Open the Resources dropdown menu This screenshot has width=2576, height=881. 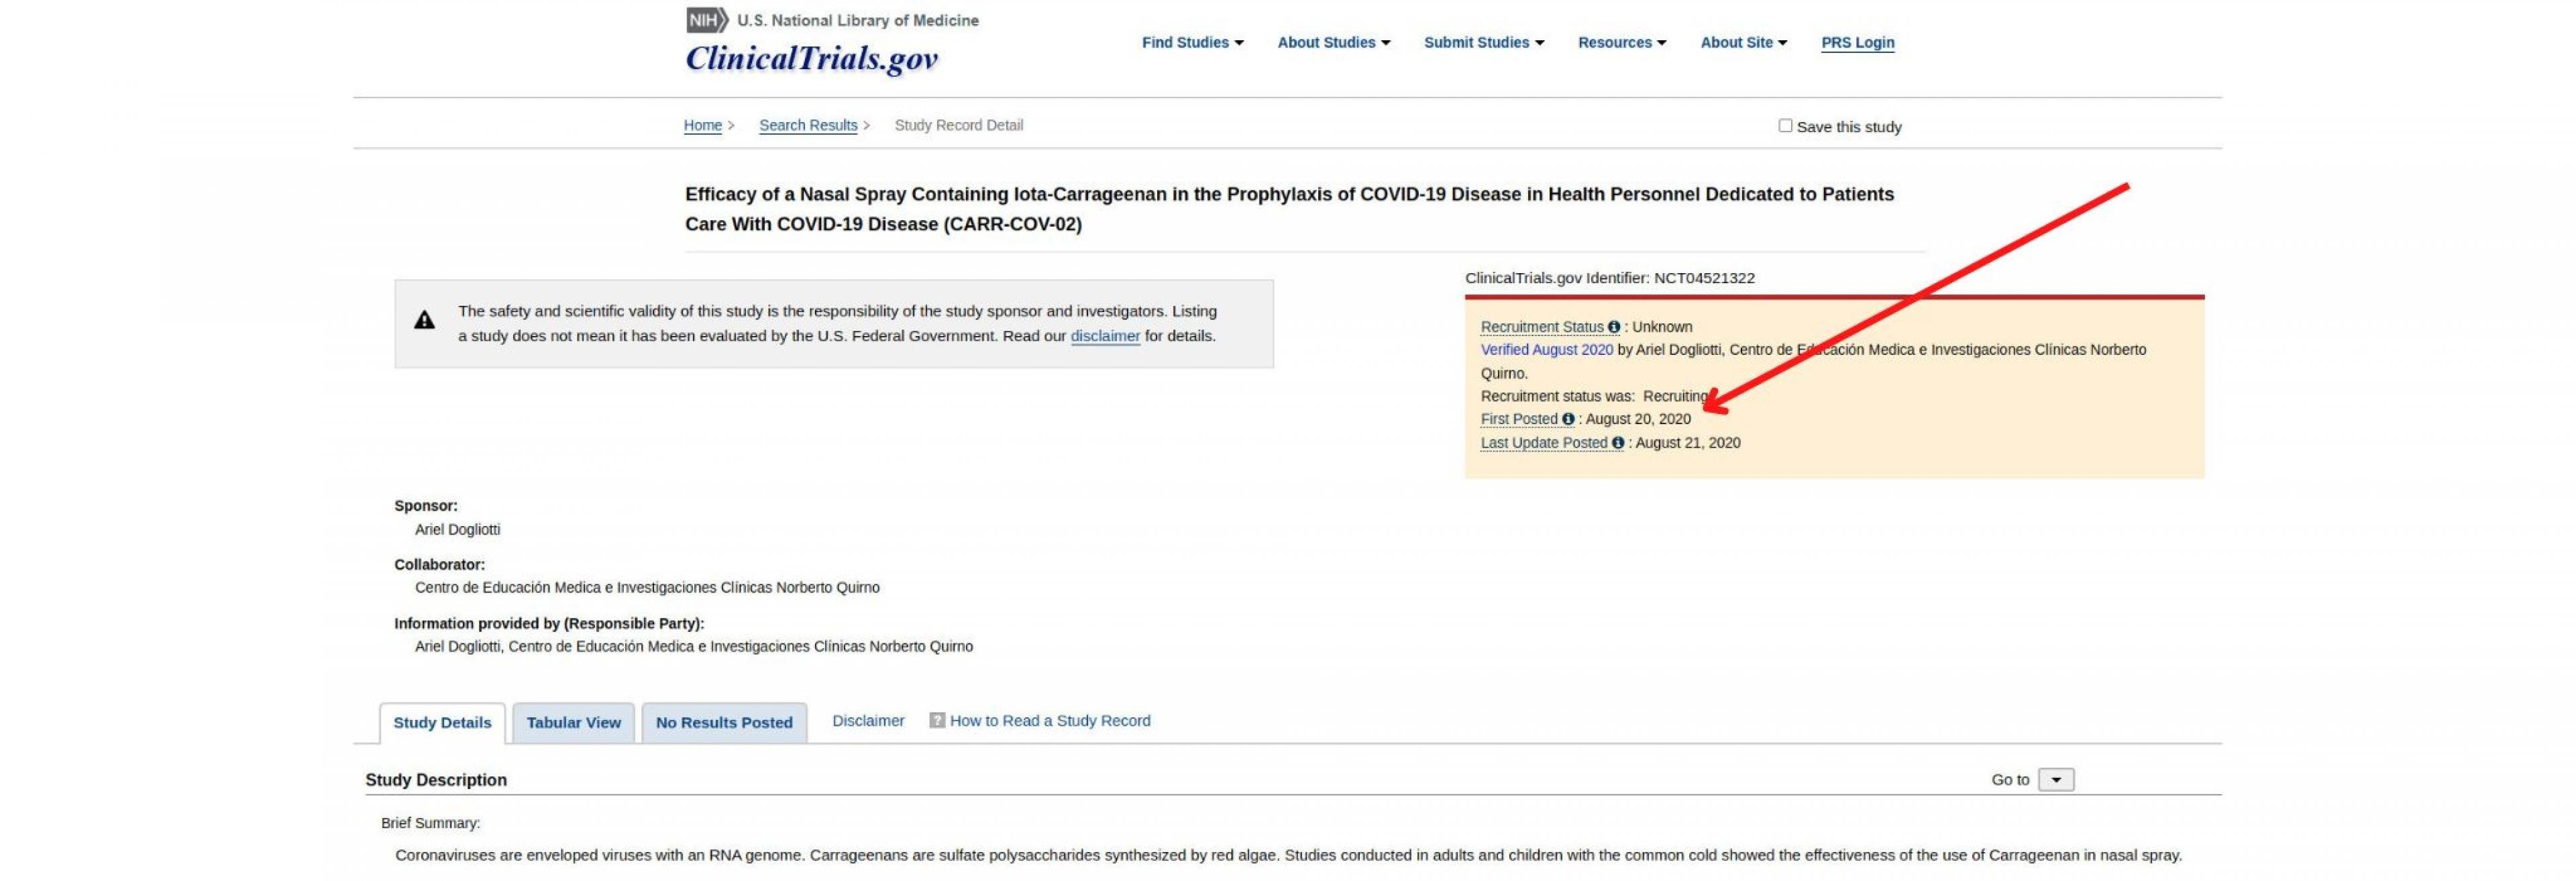[x=1621, y=43]
